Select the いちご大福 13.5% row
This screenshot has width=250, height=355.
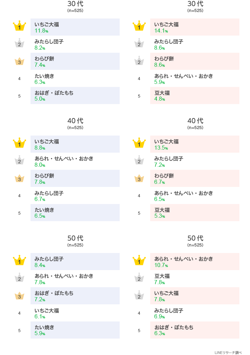194,144
